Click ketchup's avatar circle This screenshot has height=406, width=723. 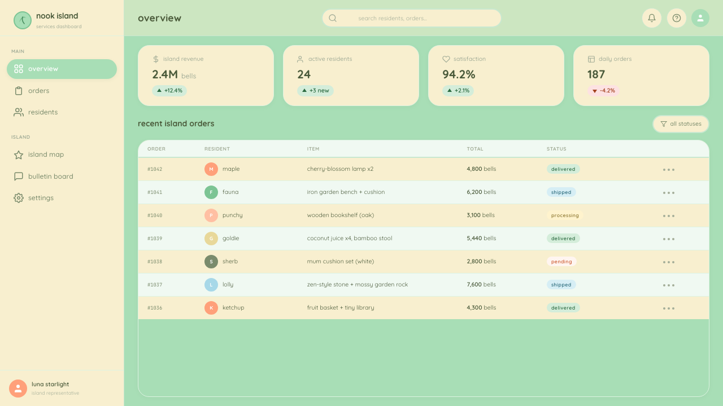211,308
